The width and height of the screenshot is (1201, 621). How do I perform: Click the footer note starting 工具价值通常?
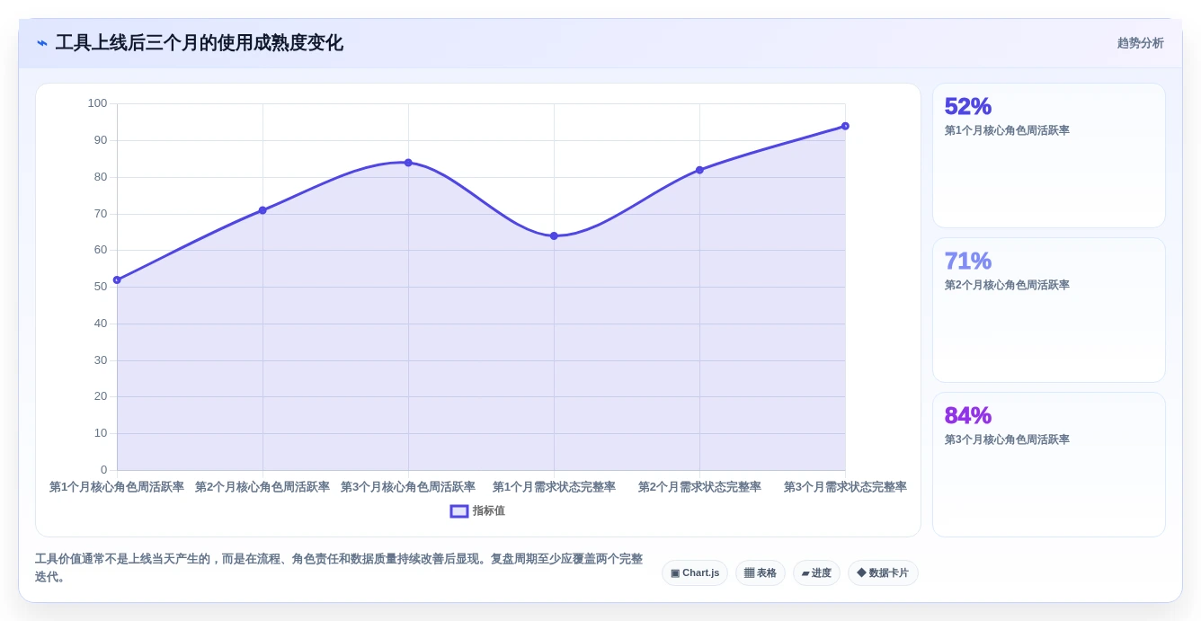click(x=339, y=568)
